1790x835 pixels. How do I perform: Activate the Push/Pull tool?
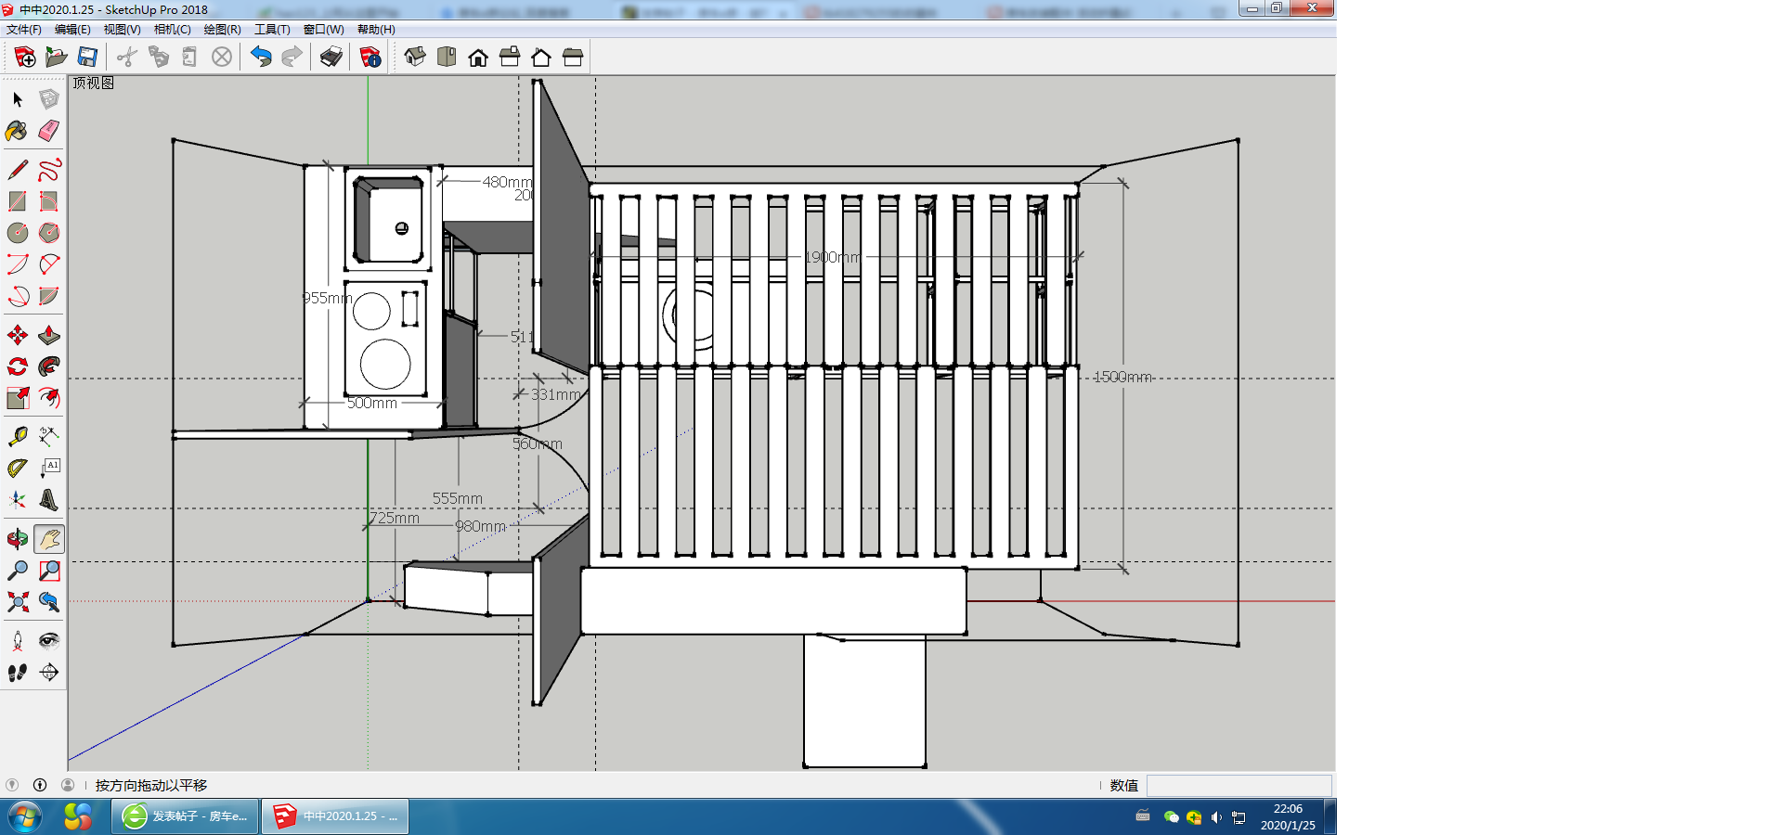[49, 335]
